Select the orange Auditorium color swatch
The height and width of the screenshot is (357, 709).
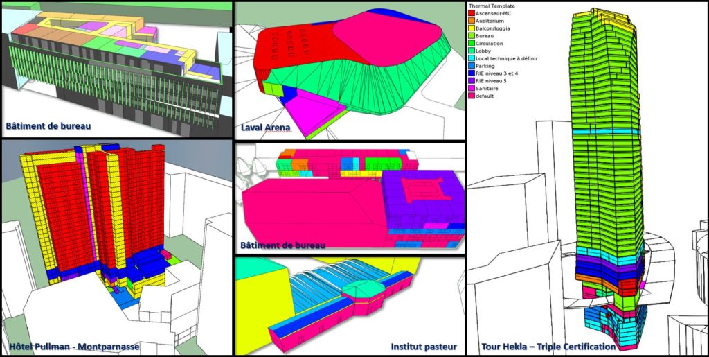pos(472,21)
